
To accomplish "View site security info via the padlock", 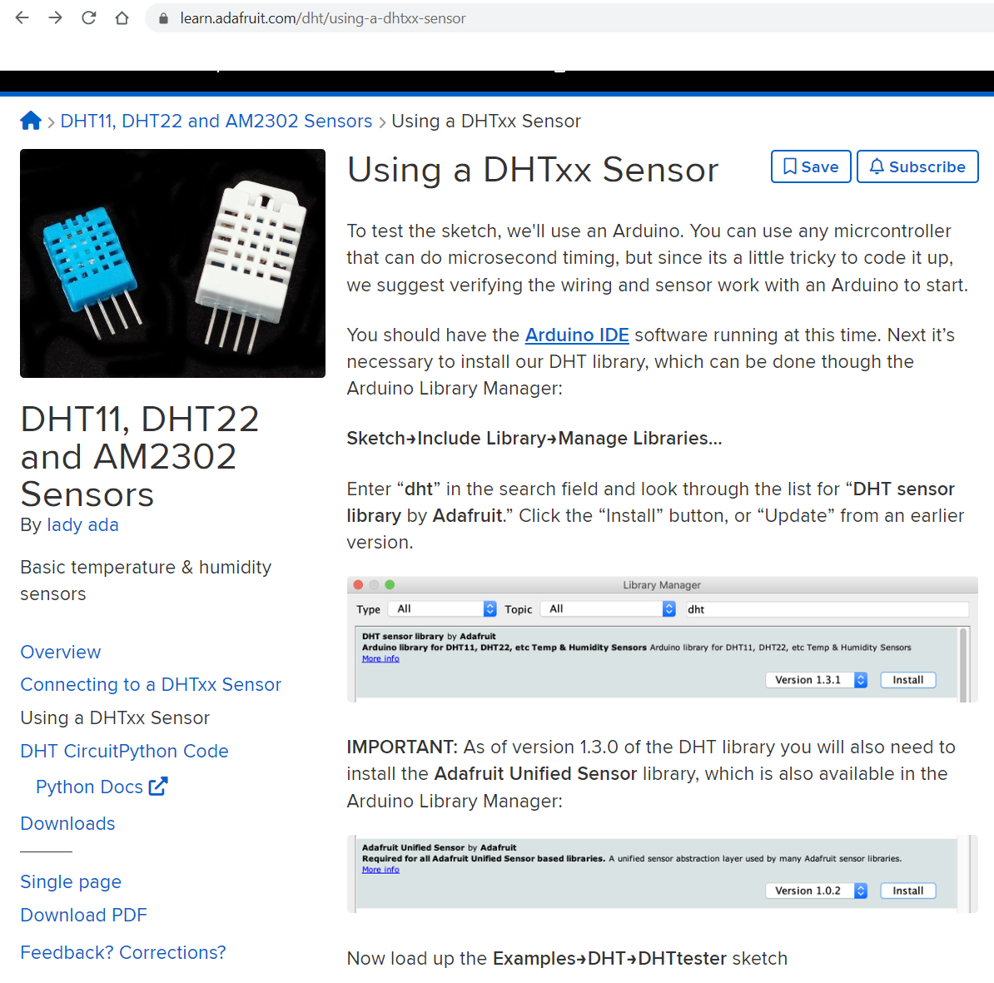I will (163, 18).
